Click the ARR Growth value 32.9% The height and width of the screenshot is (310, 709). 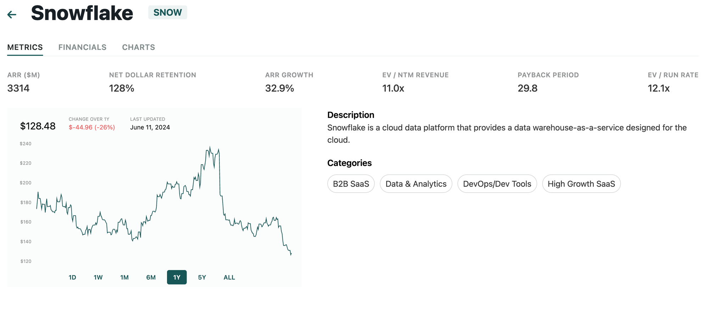click(x=280, y=88)
